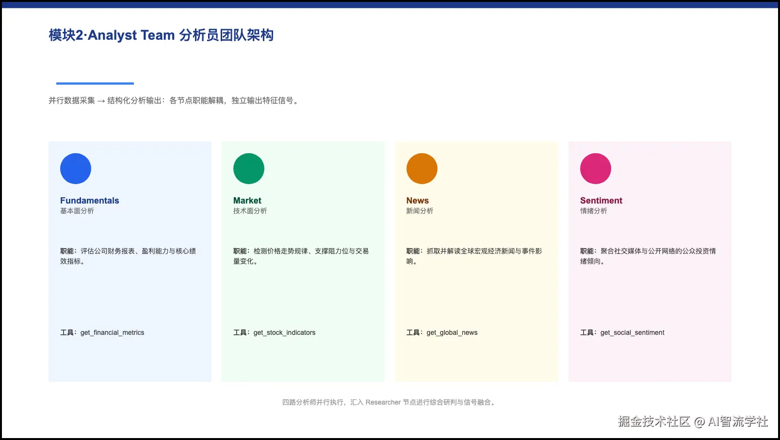The height and width of the screenshot is (440, 780).
Task: Select the Sentiment card heading
Action: tap(601, 201)
